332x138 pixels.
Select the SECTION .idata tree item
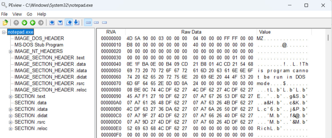(31, 109)
